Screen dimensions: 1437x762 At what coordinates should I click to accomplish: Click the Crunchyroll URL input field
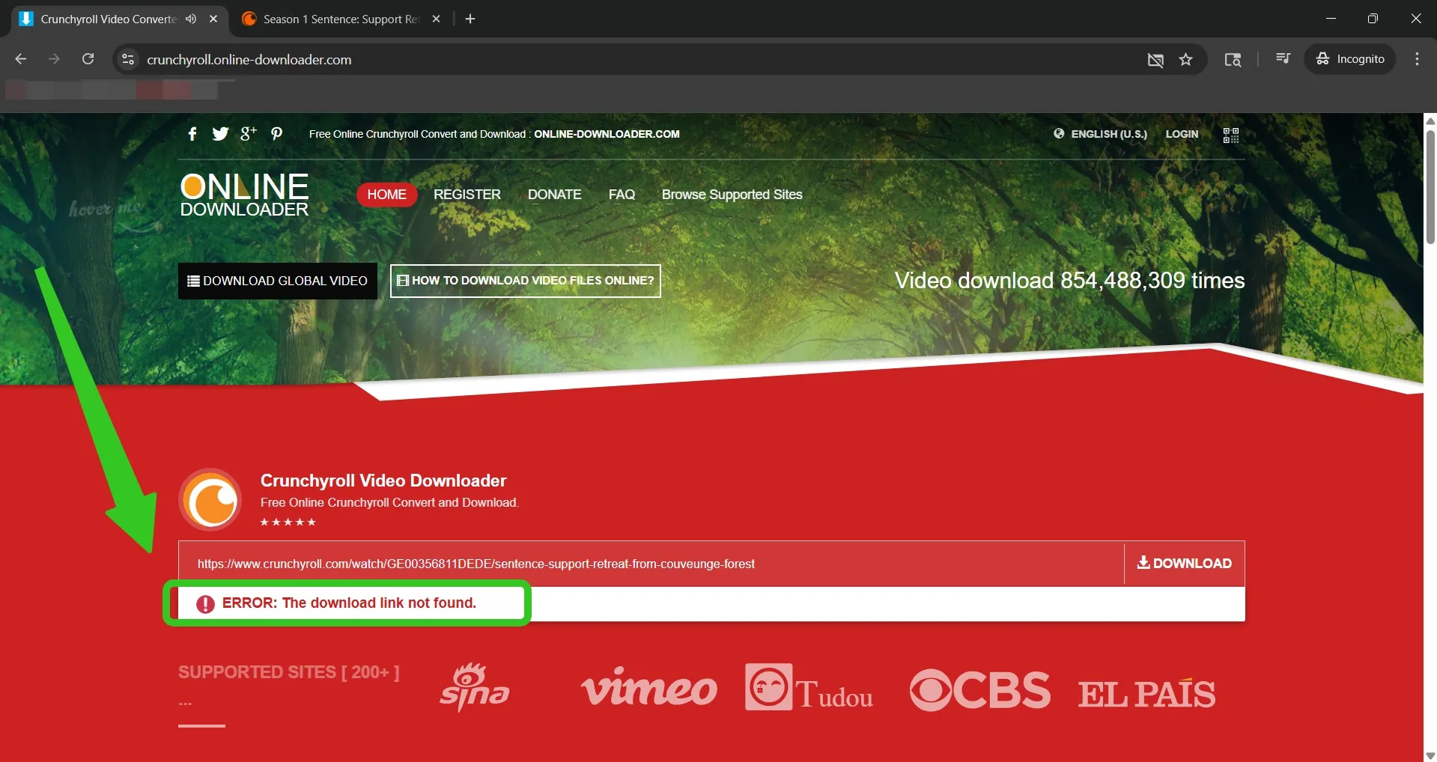(x=650, y=564)
